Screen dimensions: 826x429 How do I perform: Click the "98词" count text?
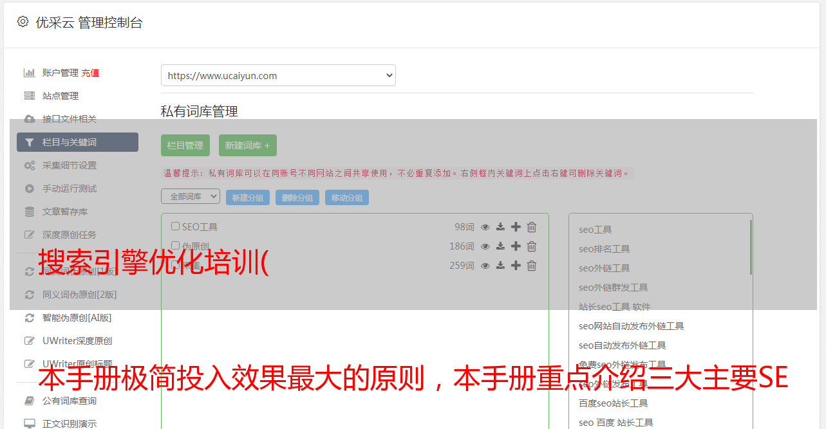pyautogui.click(x=464, y=227)
